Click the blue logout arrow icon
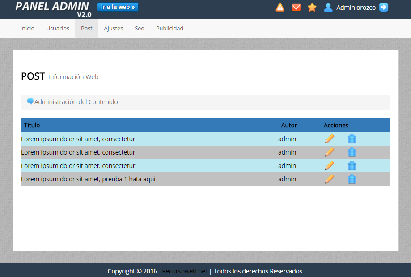This screenshot has width=411, height=277. [384, 7]
